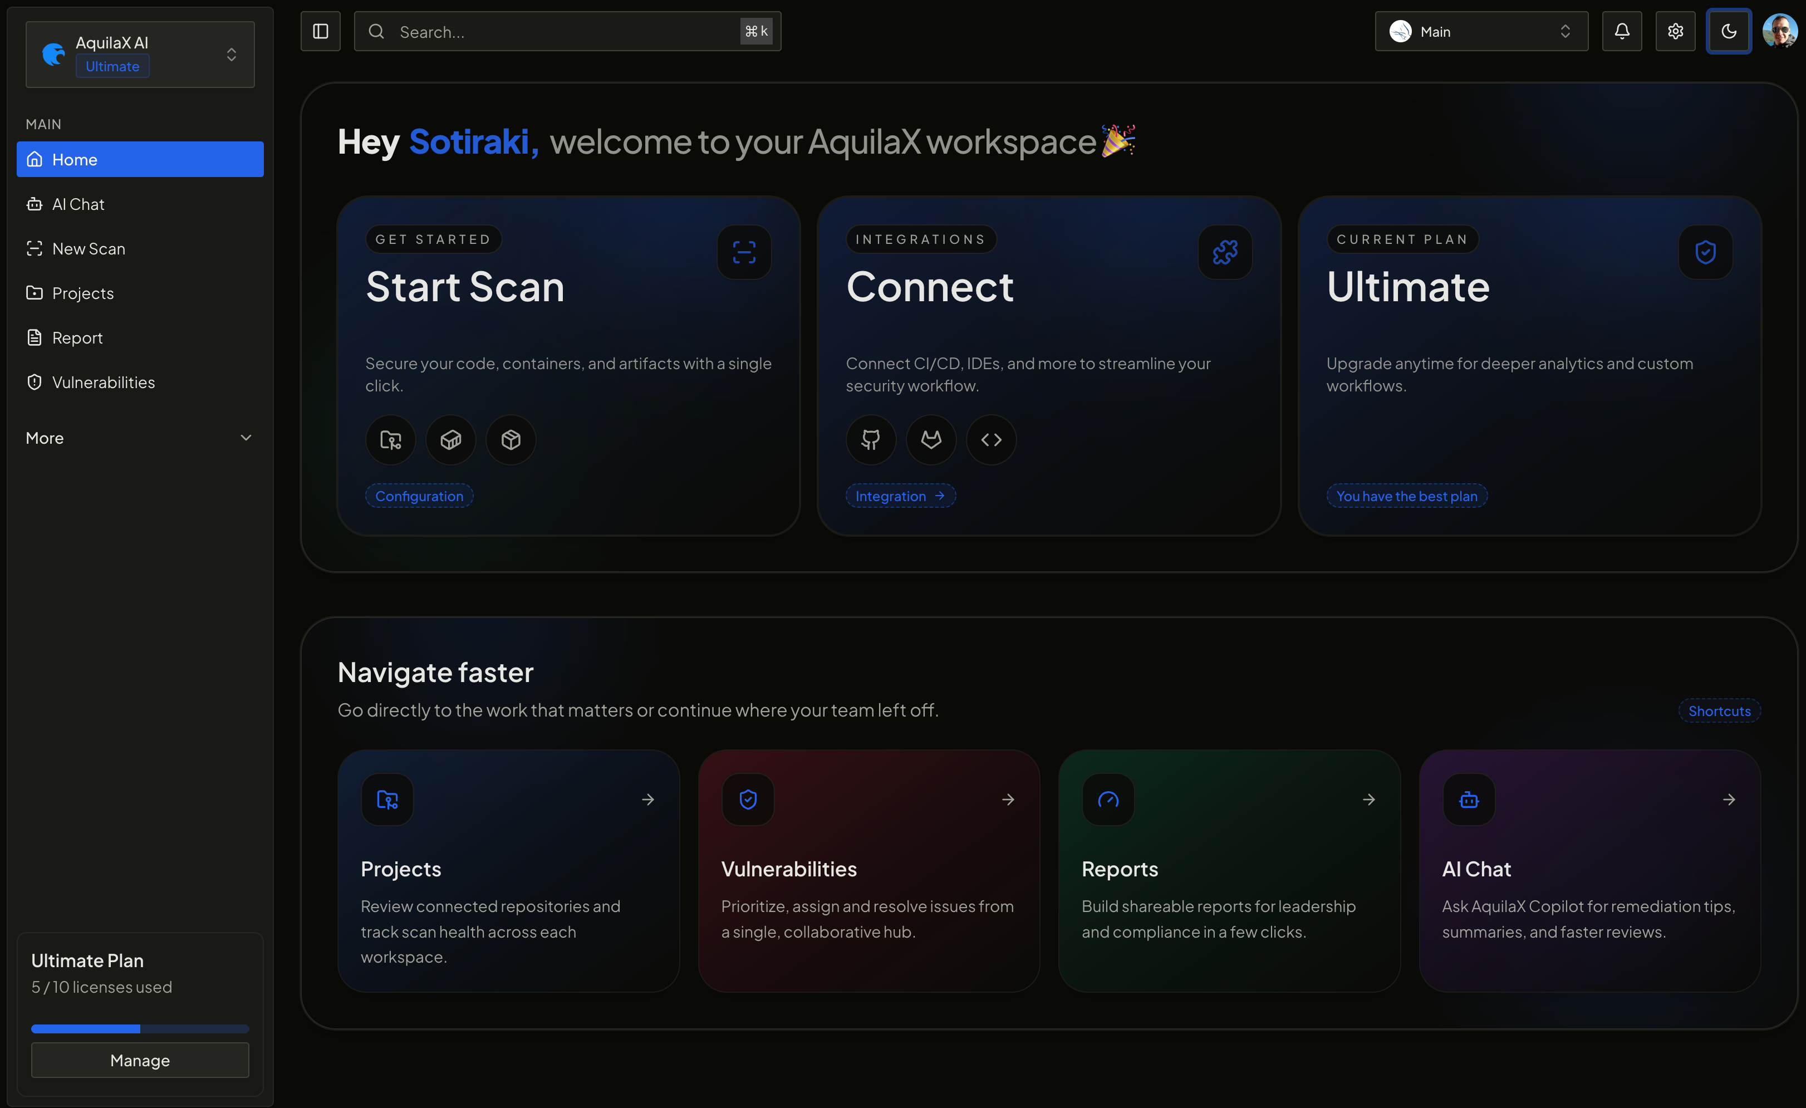Viewport: 1806px width, 1108px height.
Task: Open Vulnerabilities in the sidebar menu
Action: click(x=104, y=383)
